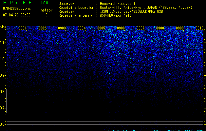Click the 0905 time marker

pos(101,28)
